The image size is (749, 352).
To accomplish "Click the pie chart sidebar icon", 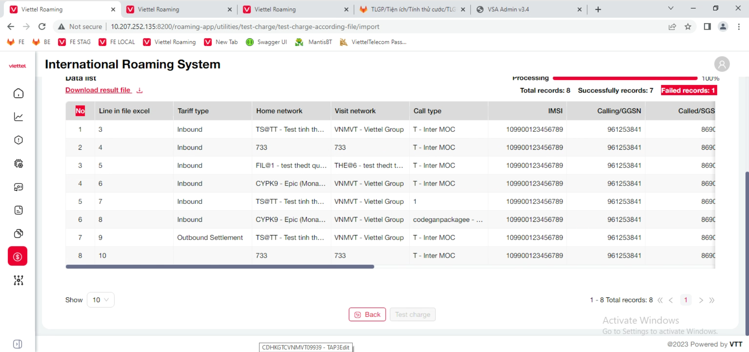I will 18,233.
